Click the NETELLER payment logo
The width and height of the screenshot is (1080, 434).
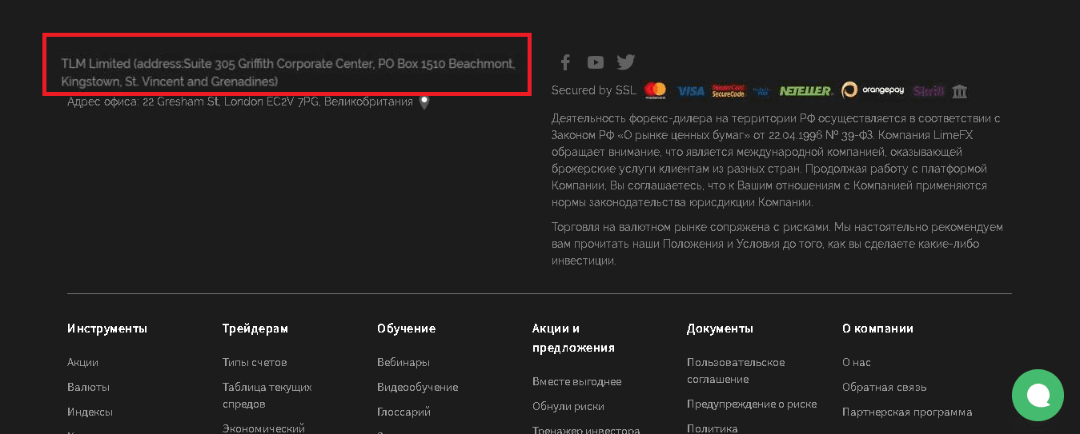coord(805,91)
